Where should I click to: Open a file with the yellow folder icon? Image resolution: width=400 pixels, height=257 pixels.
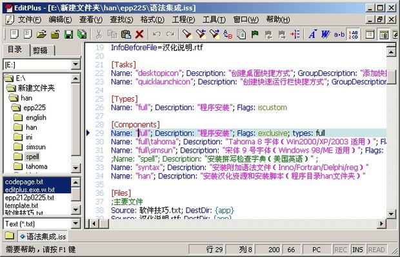[x=41, y=34]
